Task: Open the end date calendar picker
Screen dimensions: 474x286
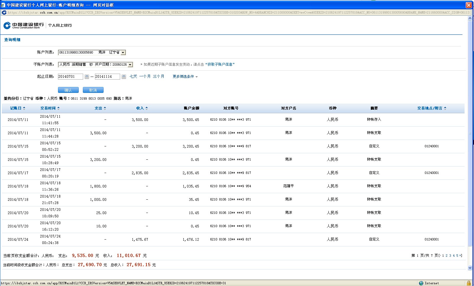Action: pos(124,77)
